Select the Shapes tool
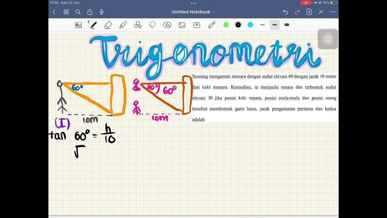Viewport: 387px width, 218px height. click(137, 25)
